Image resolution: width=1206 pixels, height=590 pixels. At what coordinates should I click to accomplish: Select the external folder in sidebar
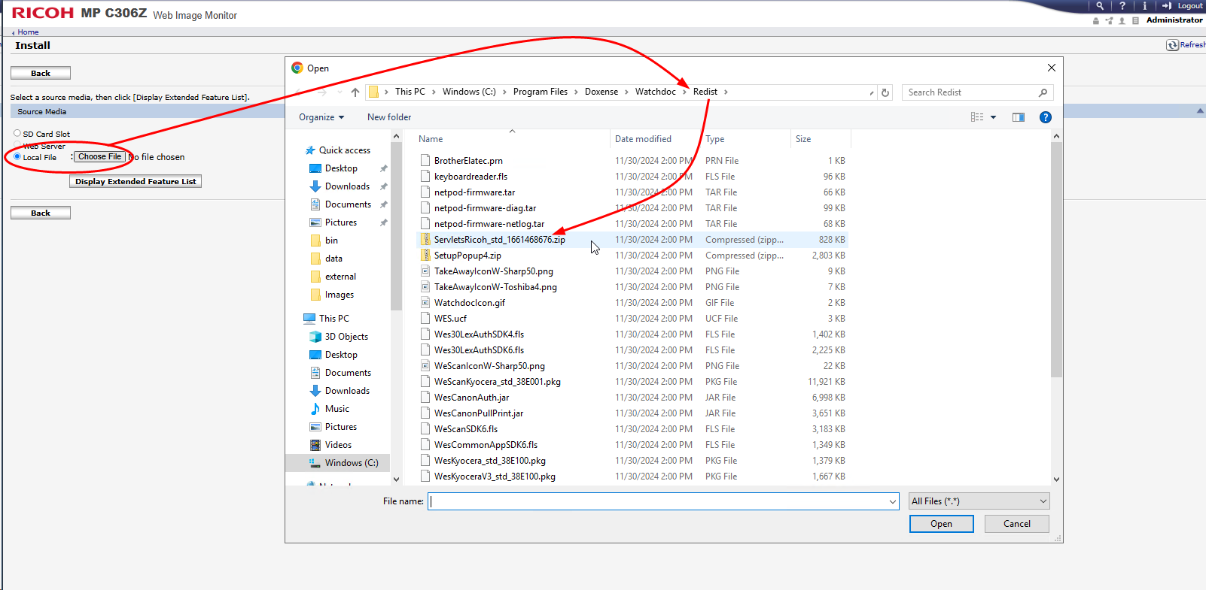(x=340, y=277)
